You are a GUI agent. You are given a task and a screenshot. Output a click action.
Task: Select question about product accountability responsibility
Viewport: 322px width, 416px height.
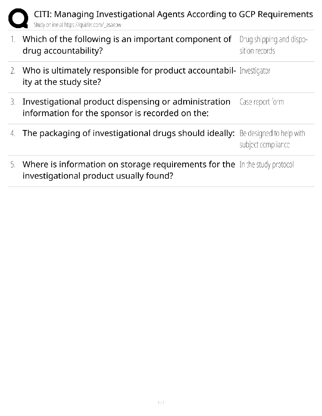(129, 76)
